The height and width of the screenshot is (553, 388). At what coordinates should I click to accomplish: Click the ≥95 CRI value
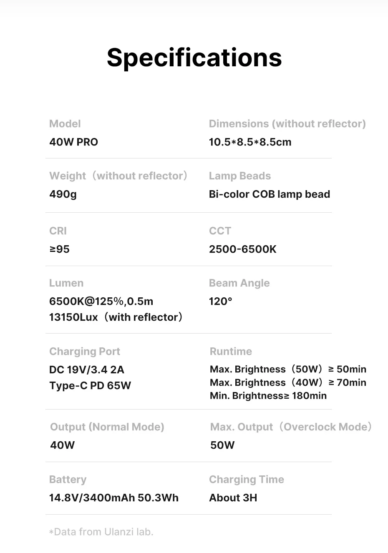click(x=60, y=249)
